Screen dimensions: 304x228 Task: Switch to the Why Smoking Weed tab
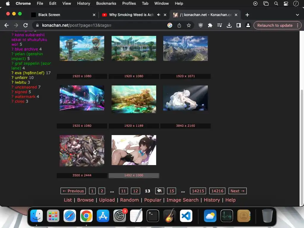134,15
